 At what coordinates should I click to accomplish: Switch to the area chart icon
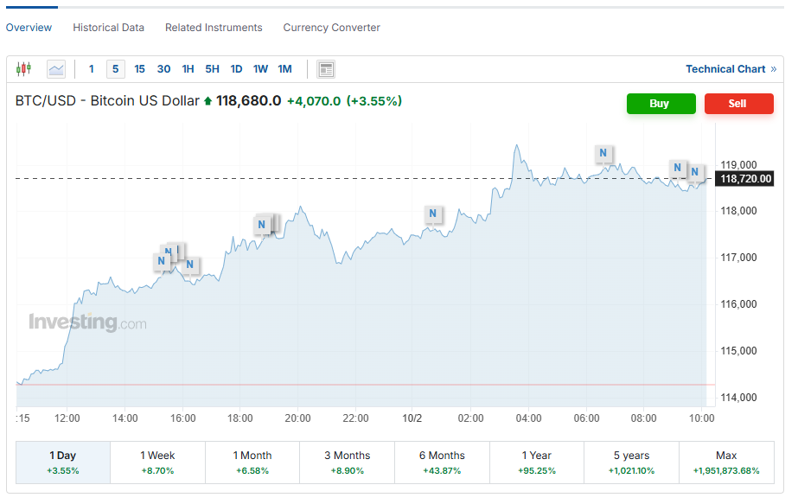click(56, 69)
